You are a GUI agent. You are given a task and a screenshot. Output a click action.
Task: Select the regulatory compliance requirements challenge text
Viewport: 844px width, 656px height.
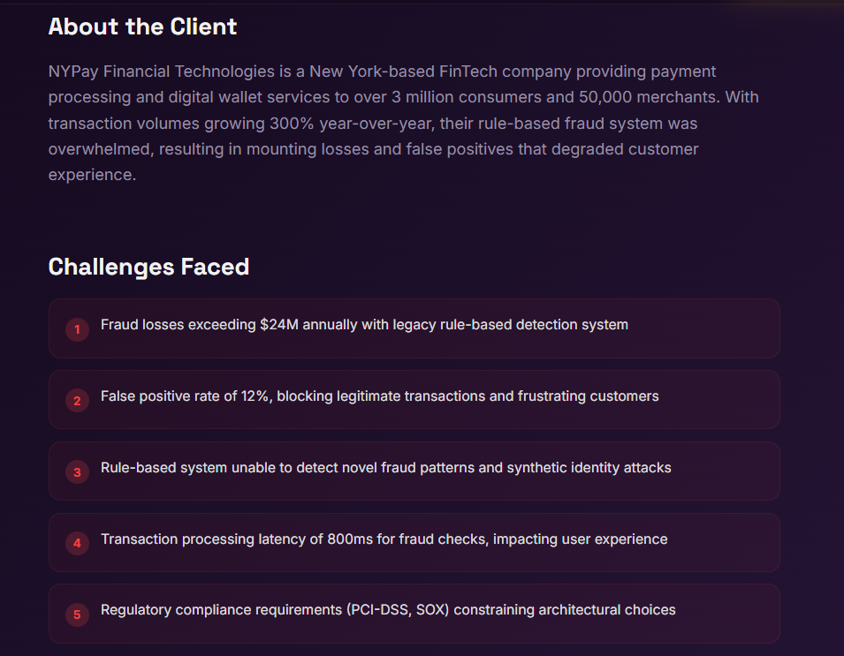388,610
